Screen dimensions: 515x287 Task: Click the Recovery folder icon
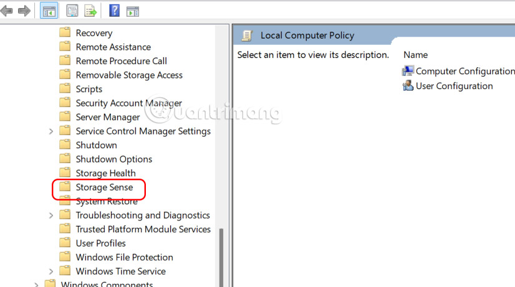[x=65, y=32]
